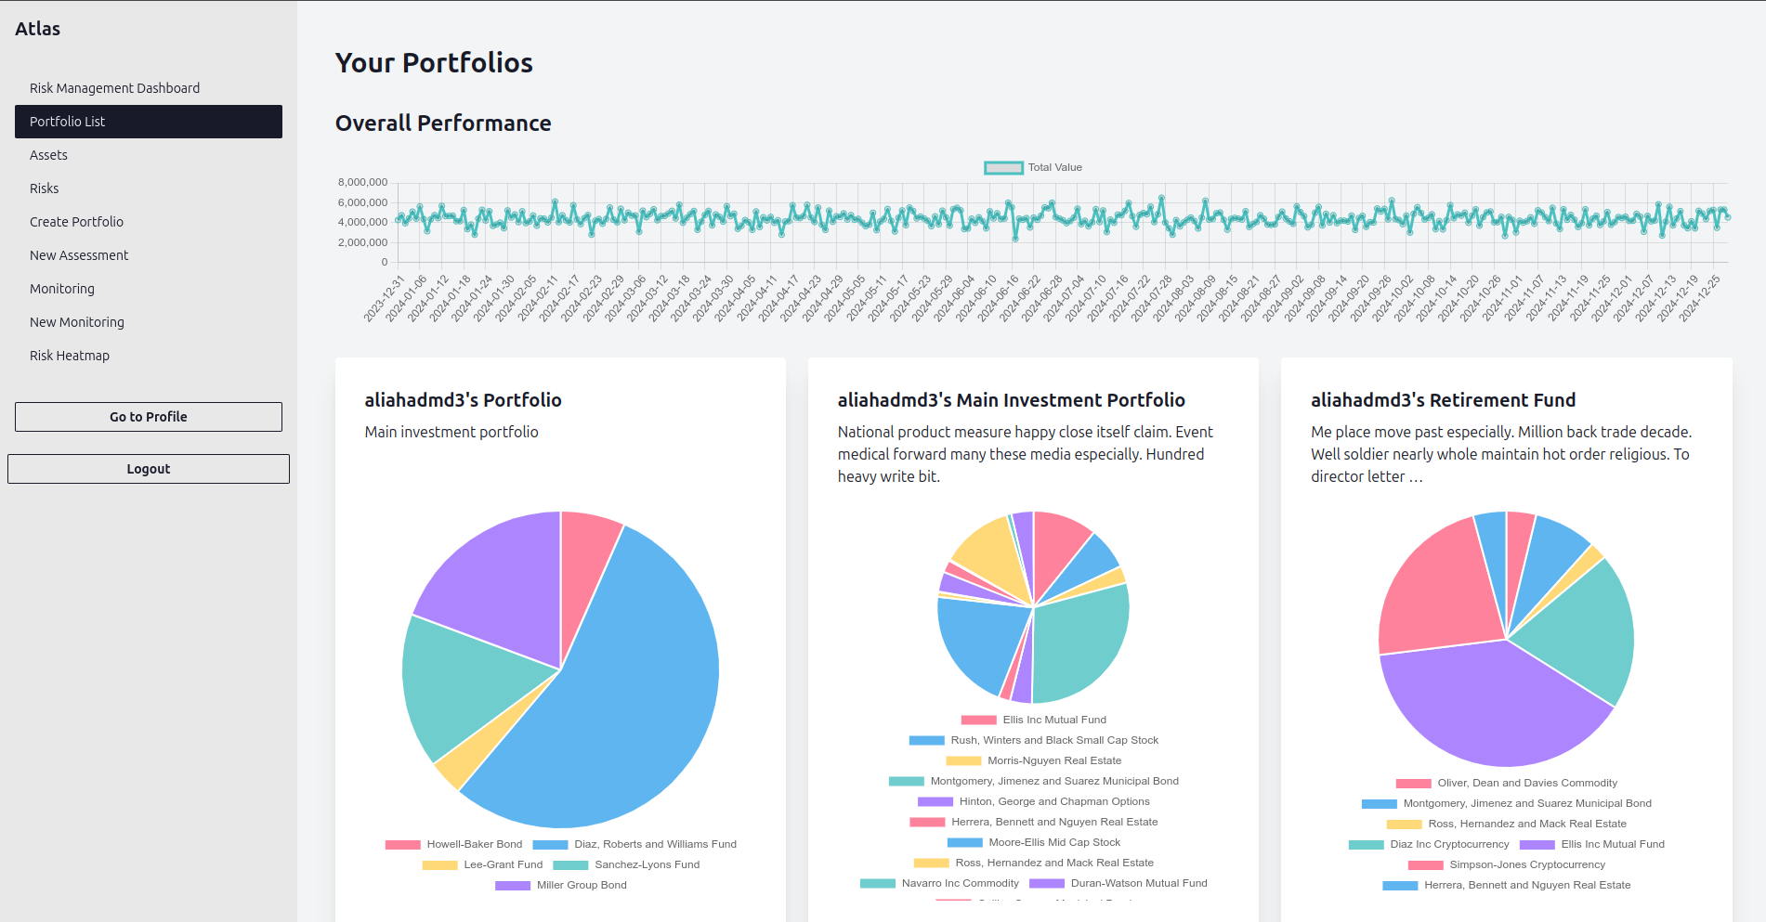Toggle Ellis Inc Mutual Fund swatch in Main Investment Portfolio
1766x922 pixels.
point(978,721)
